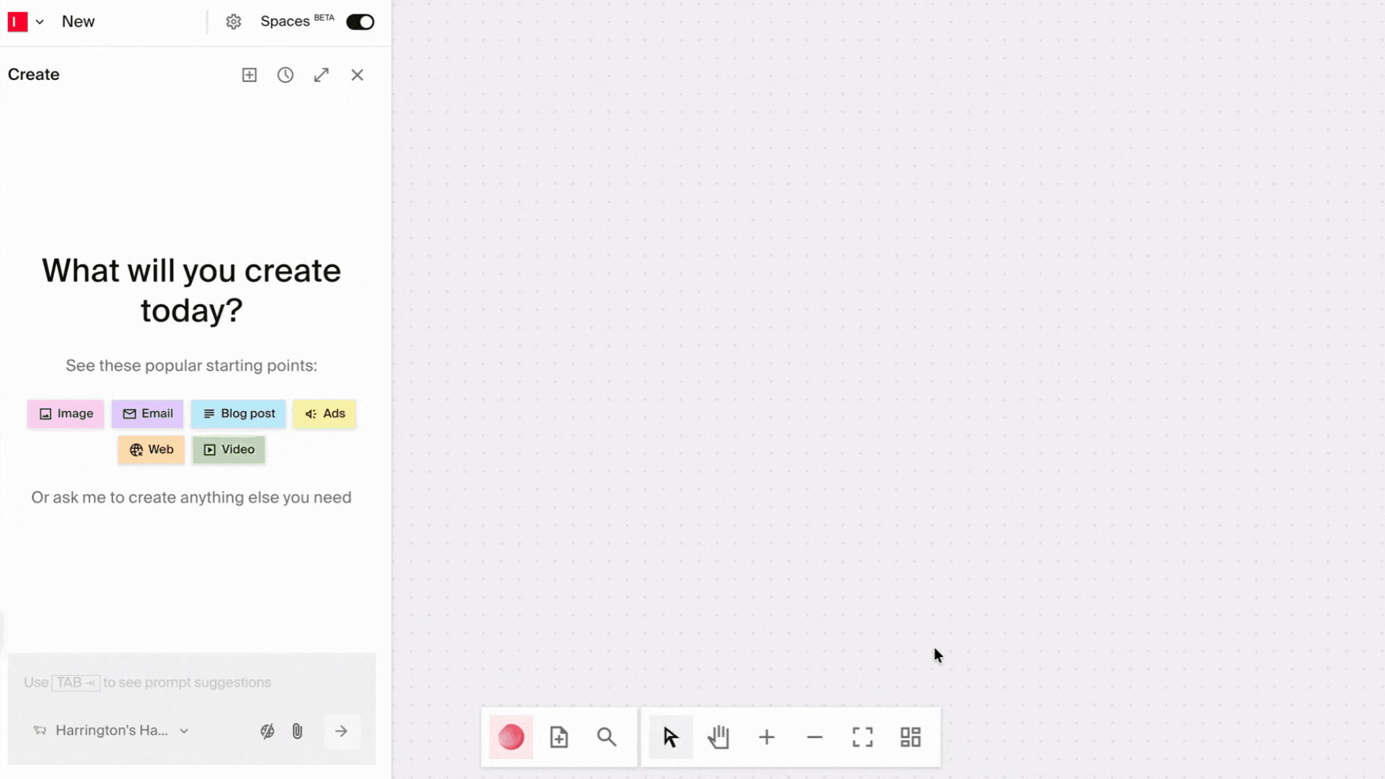Toggle the Spaces BETA switch
Image resolution: width=1385 pixels, height=779 pixels.
point(360,22)
